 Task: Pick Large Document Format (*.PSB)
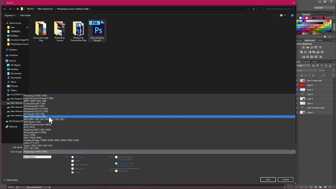pyautogui.click(x=159, y=98)
